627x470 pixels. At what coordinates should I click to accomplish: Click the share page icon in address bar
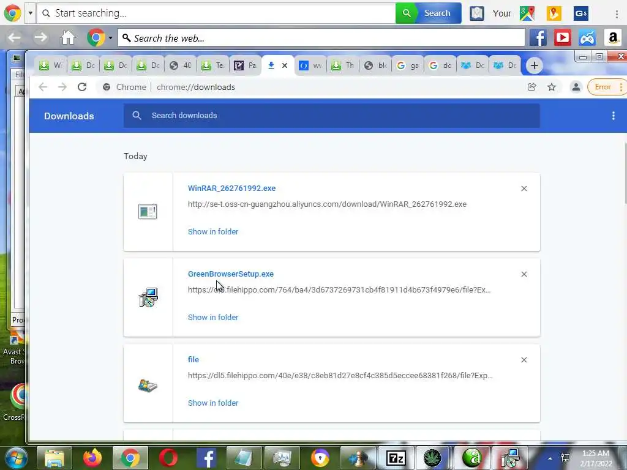[x=531, y=87]
